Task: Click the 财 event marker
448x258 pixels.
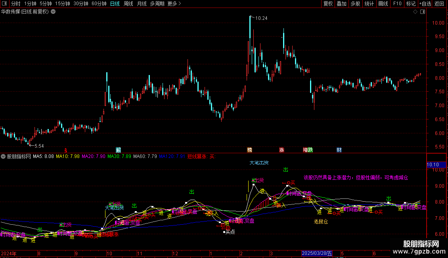Action: [x=339, y=150]
